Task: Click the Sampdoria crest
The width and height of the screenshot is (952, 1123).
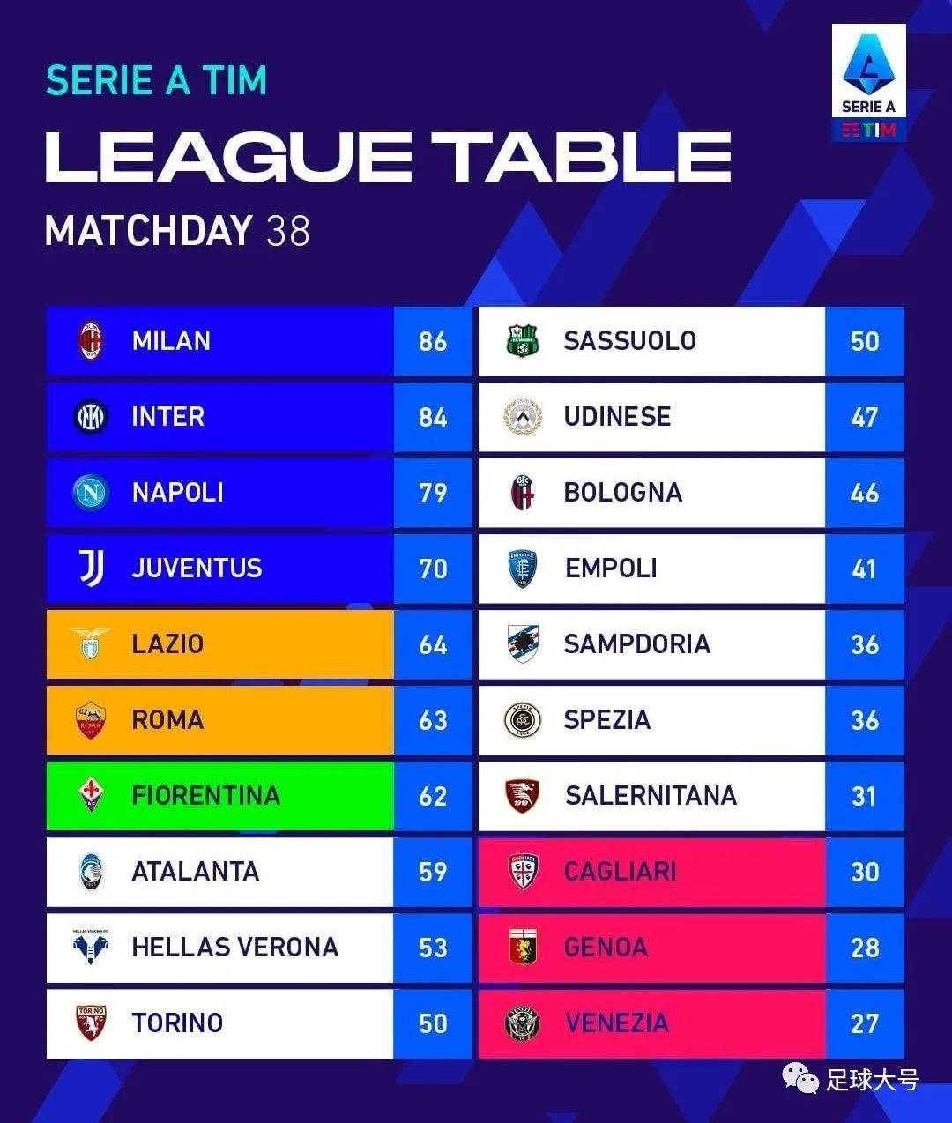Action: click(523, 644)
